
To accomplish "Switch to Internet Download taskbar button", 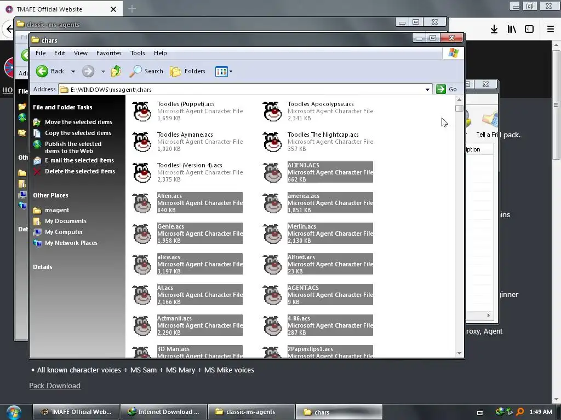I will pos(164,412).
